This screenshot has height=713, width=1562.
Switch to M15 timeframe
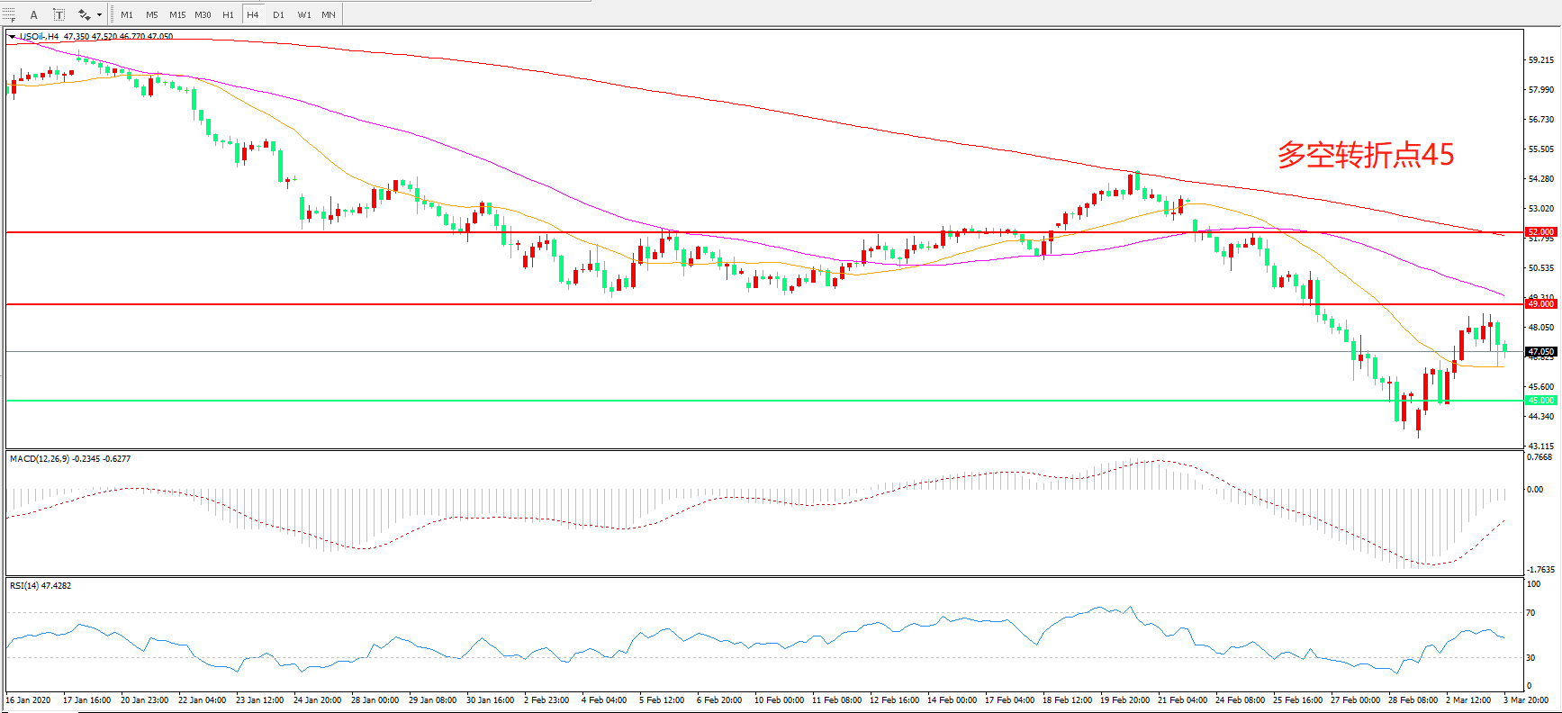point(177,14)
